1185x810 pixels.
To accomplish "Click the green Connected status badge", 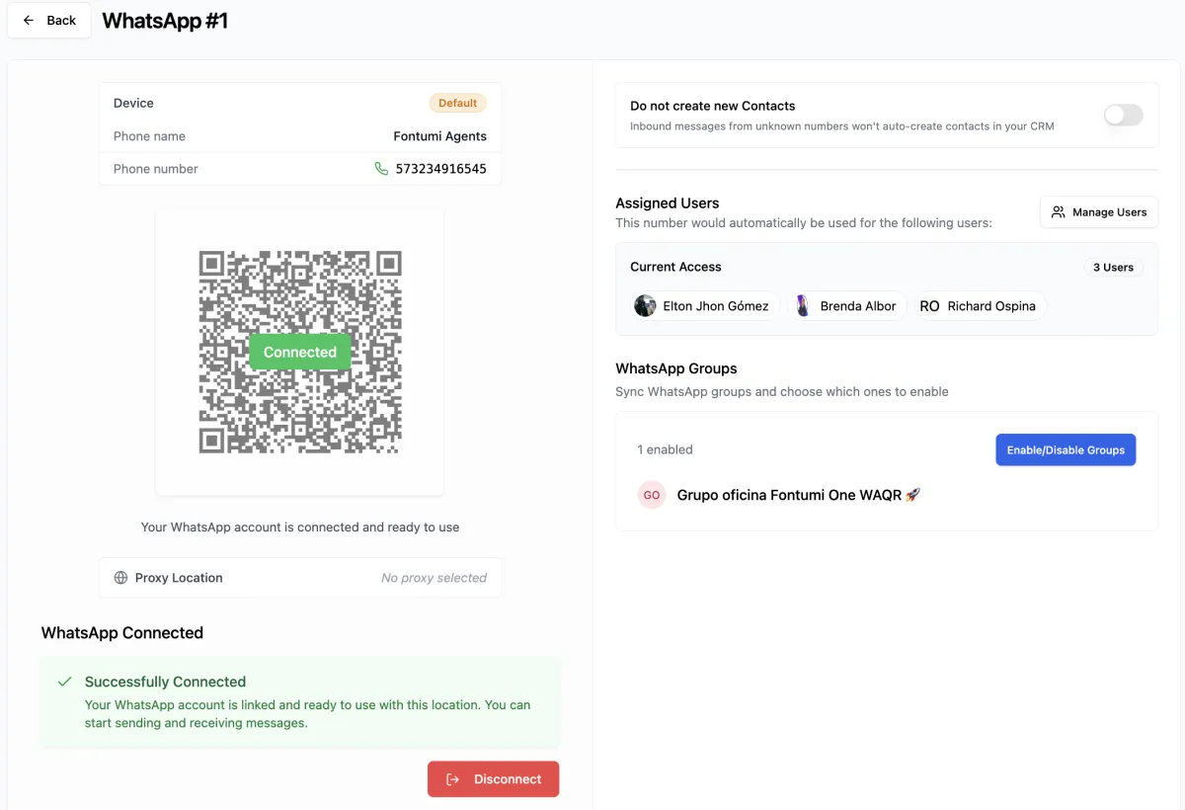I will pos(300,353).
